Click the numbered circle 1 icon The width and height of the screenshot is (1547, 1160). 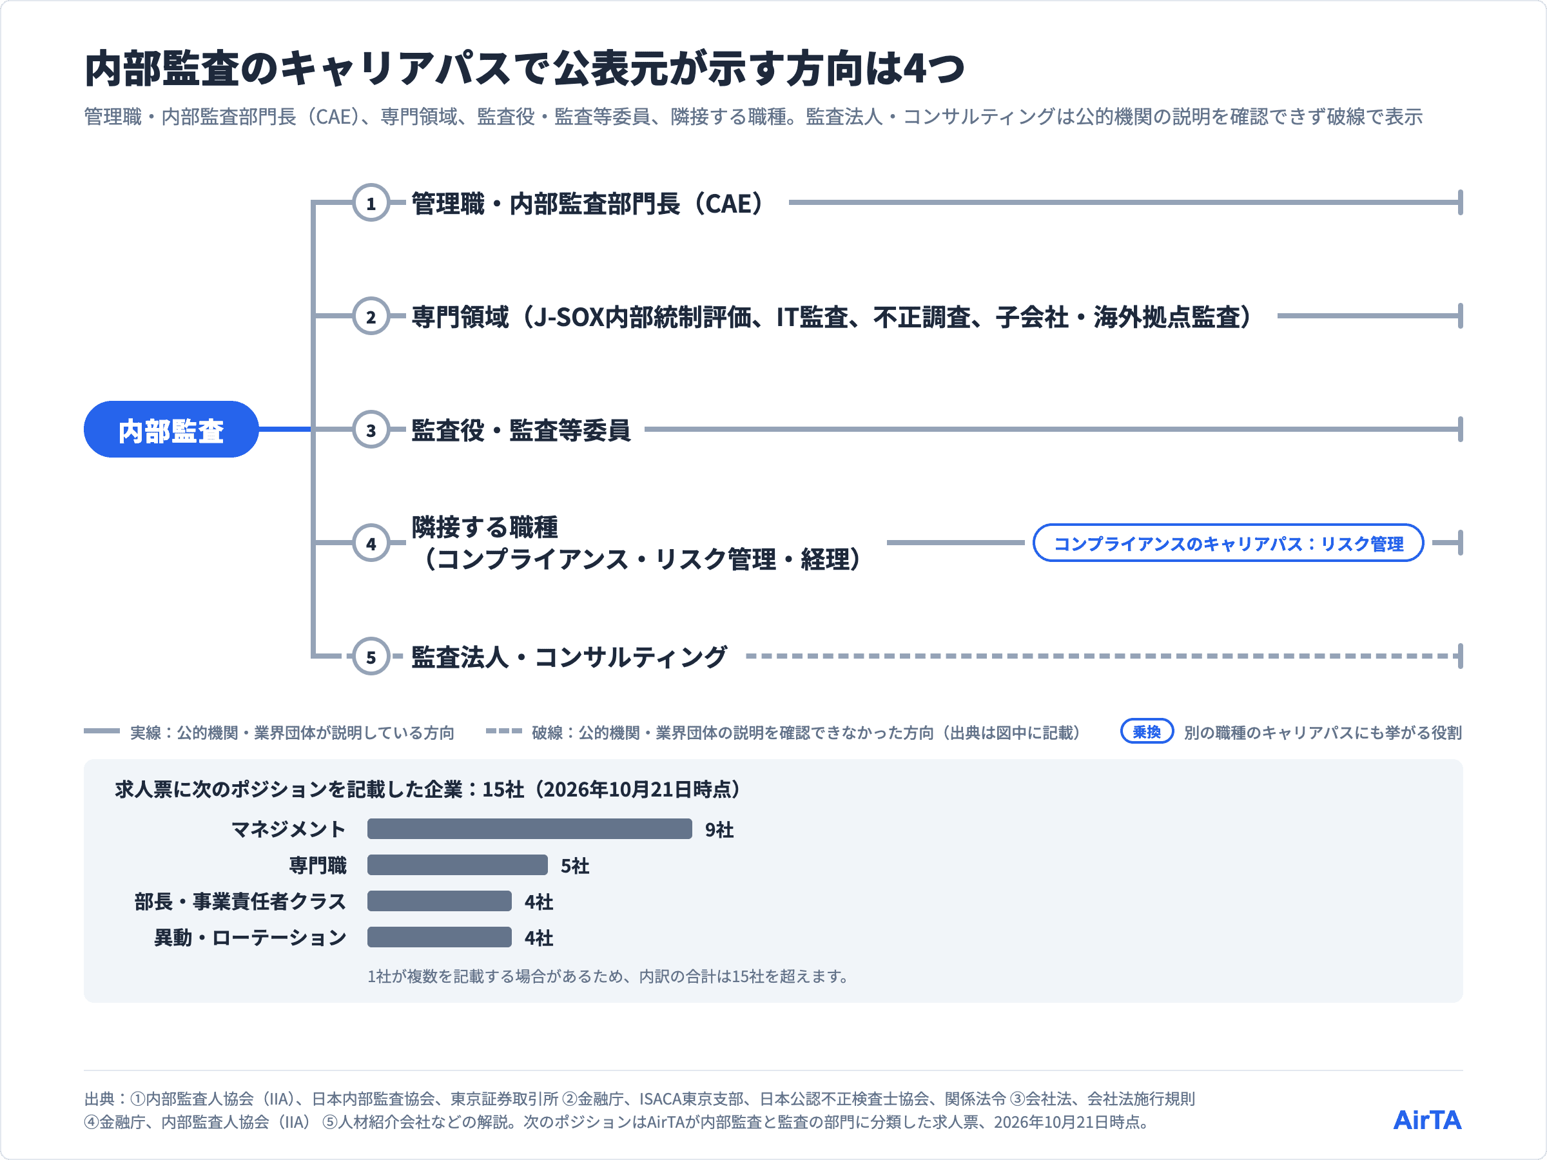click(x=371, y=203)
